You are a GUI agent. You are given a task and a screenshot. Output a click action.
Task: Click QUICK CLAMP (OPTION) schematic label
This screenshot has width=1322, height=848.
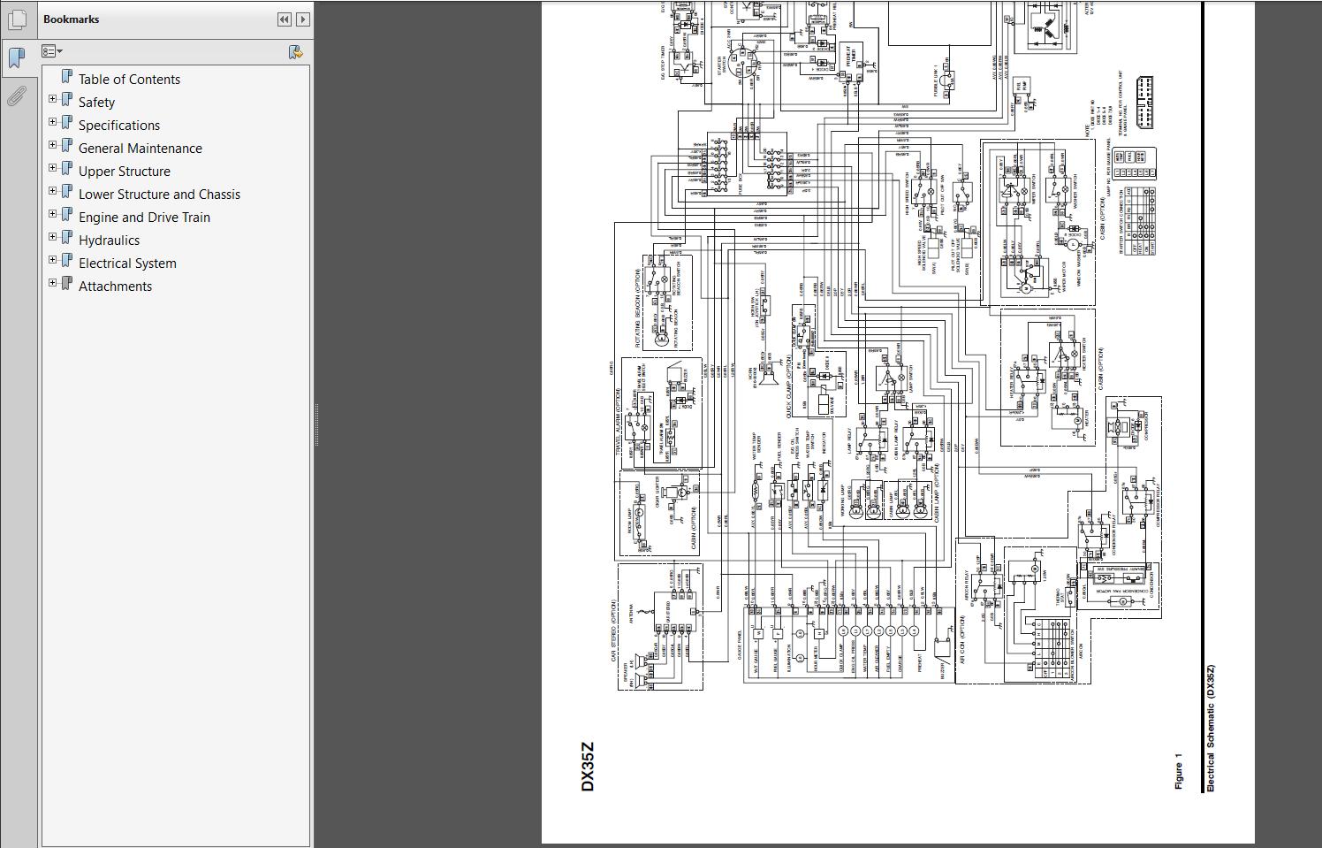coord(789,386)
